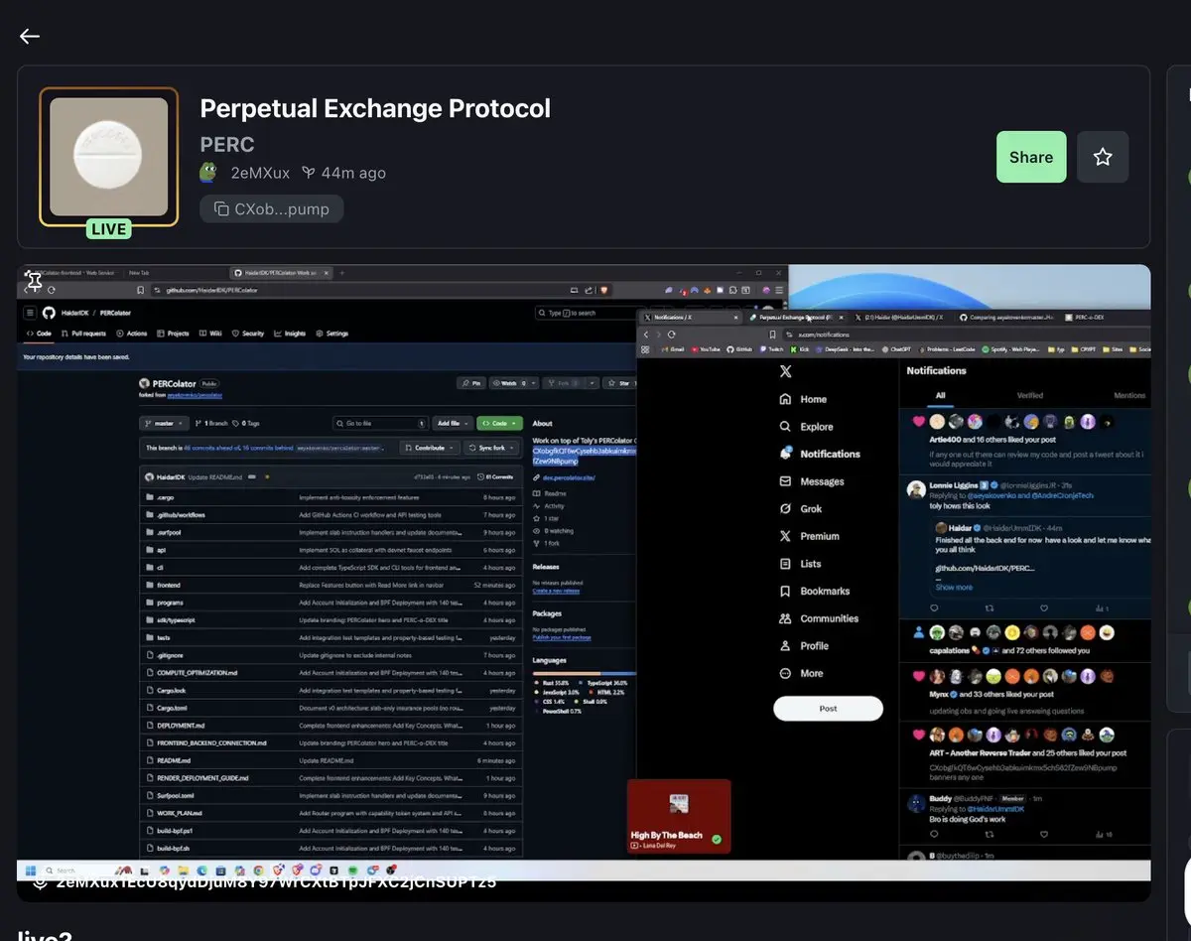
Task: Open the README.md file
Action: click(174, 760)
